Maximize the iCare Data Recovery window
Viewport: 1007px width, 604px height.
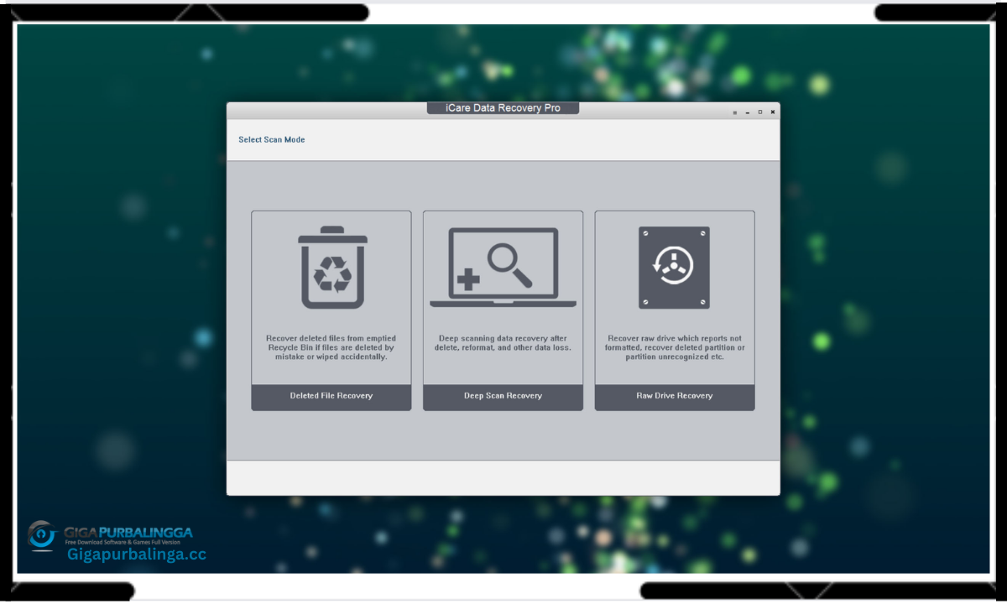tap(760, 112)
